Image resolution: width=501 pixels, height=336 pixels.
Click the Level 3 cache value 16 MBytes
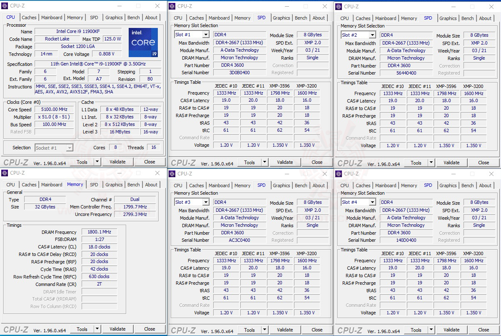[x=120, y=132]
